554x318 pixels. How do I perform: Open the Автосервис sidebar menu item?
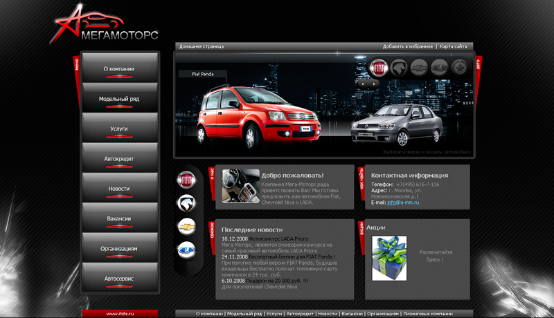pyautogui.click(x=119, y=277)
